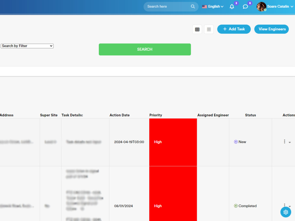The height and width of the screenshot is (221, 295).
Task: Select the 2024-04-19T03:00 action date cell
Action: [x=129, y=142]
